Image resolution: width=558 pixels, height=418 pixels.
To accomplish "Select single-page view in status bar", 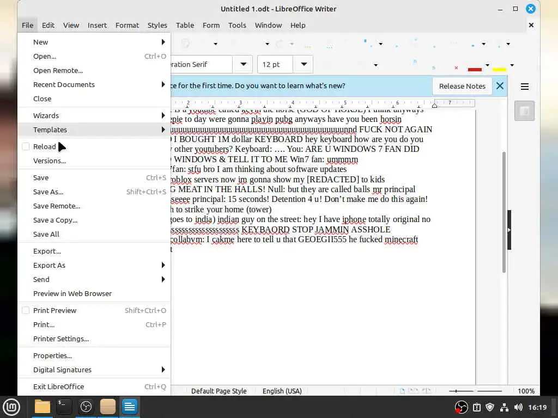I will pos(402,391).
